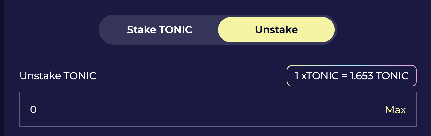The image size is (431, 136).
Task: Switch to the Stake TONIC tab
Action: [x=159, y=30]
